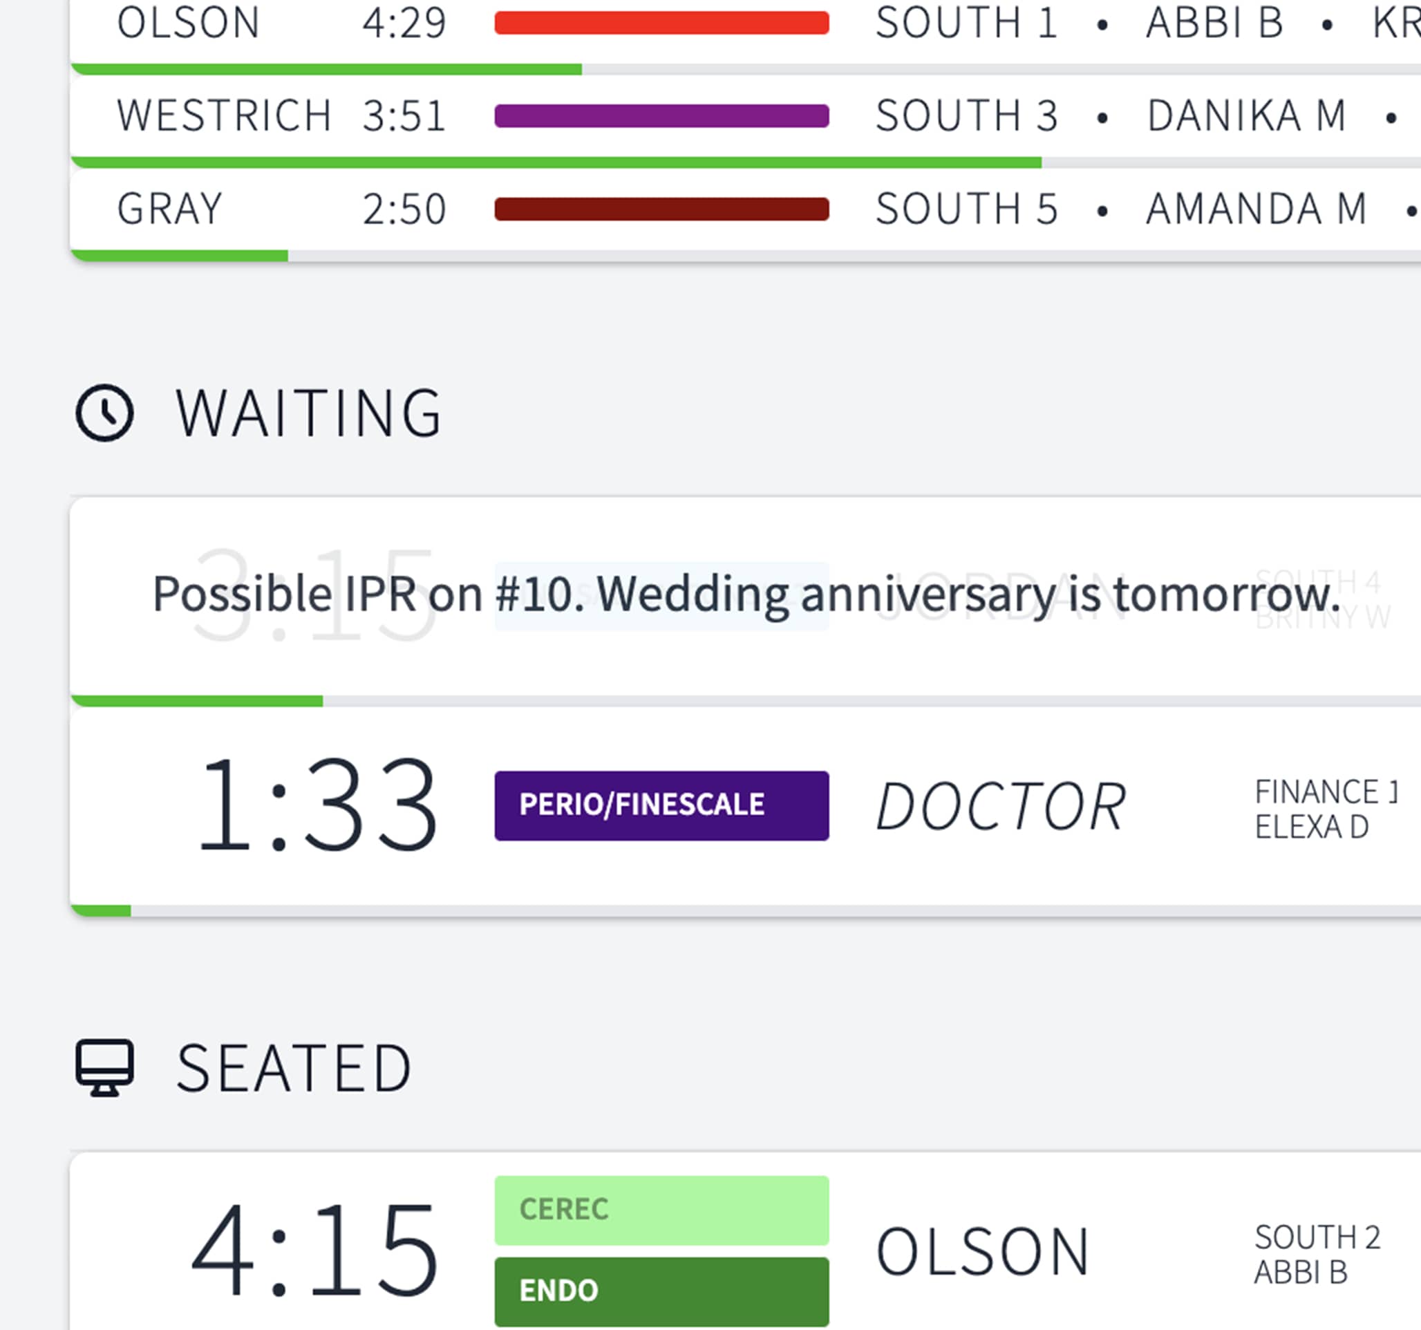
Task: Select the red color bar in OLSON row
Action: [x=661, y=23]
